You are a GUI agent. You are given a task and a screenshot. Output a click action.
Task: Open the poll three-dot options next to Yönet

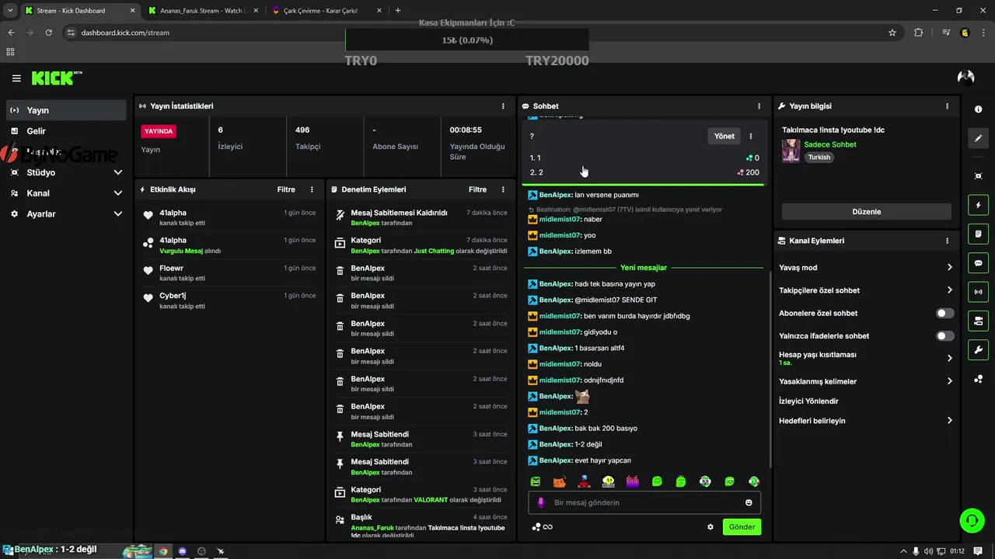pyautogui.click(x=751, y=136)
